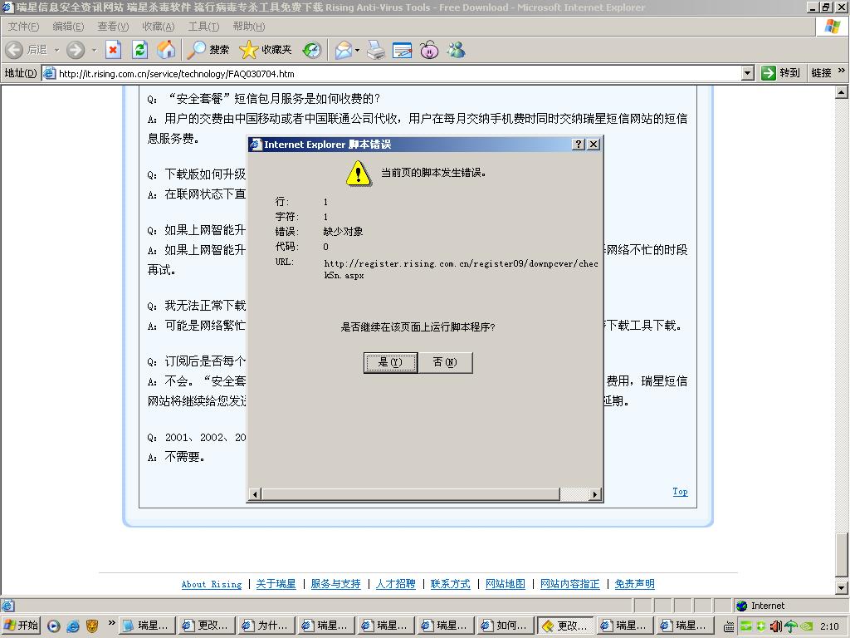Open the Back history dropdown arrow
850x638 pixels.
56,50
